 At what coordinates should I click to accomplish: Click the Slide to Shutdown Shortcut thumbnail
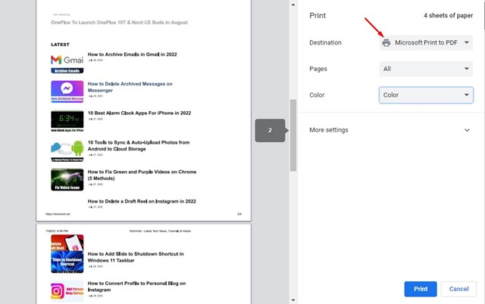click(67, 262)
